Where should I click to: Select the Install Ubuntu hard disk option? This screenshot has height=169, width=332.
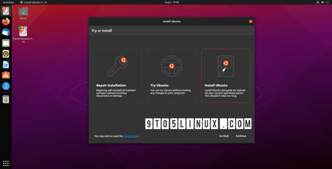226,76
